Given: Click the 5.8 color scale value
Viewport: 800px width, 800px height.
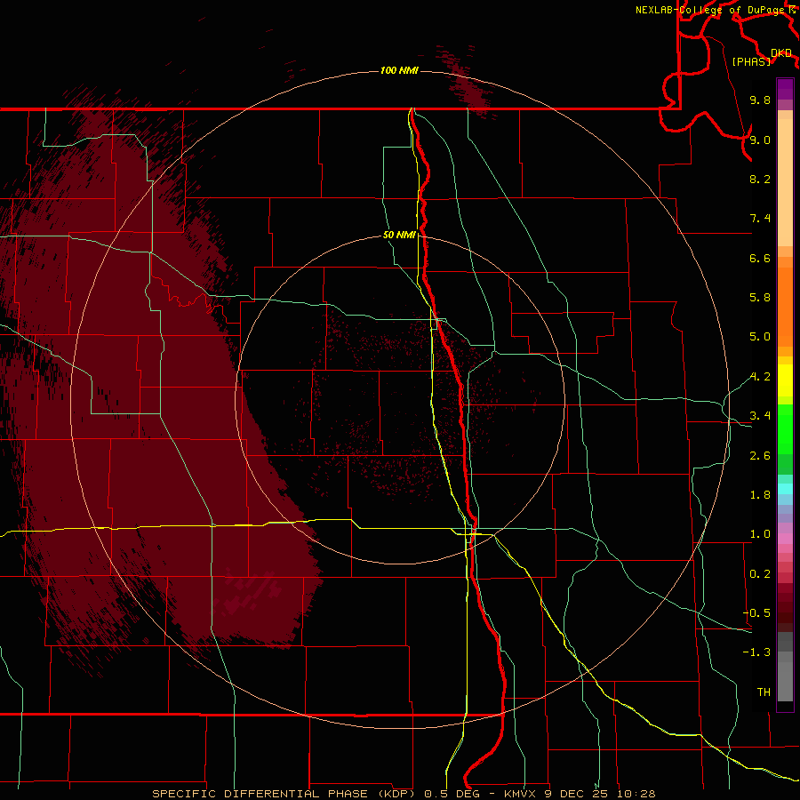Looking at the screenshot, I should coord(760,298).
